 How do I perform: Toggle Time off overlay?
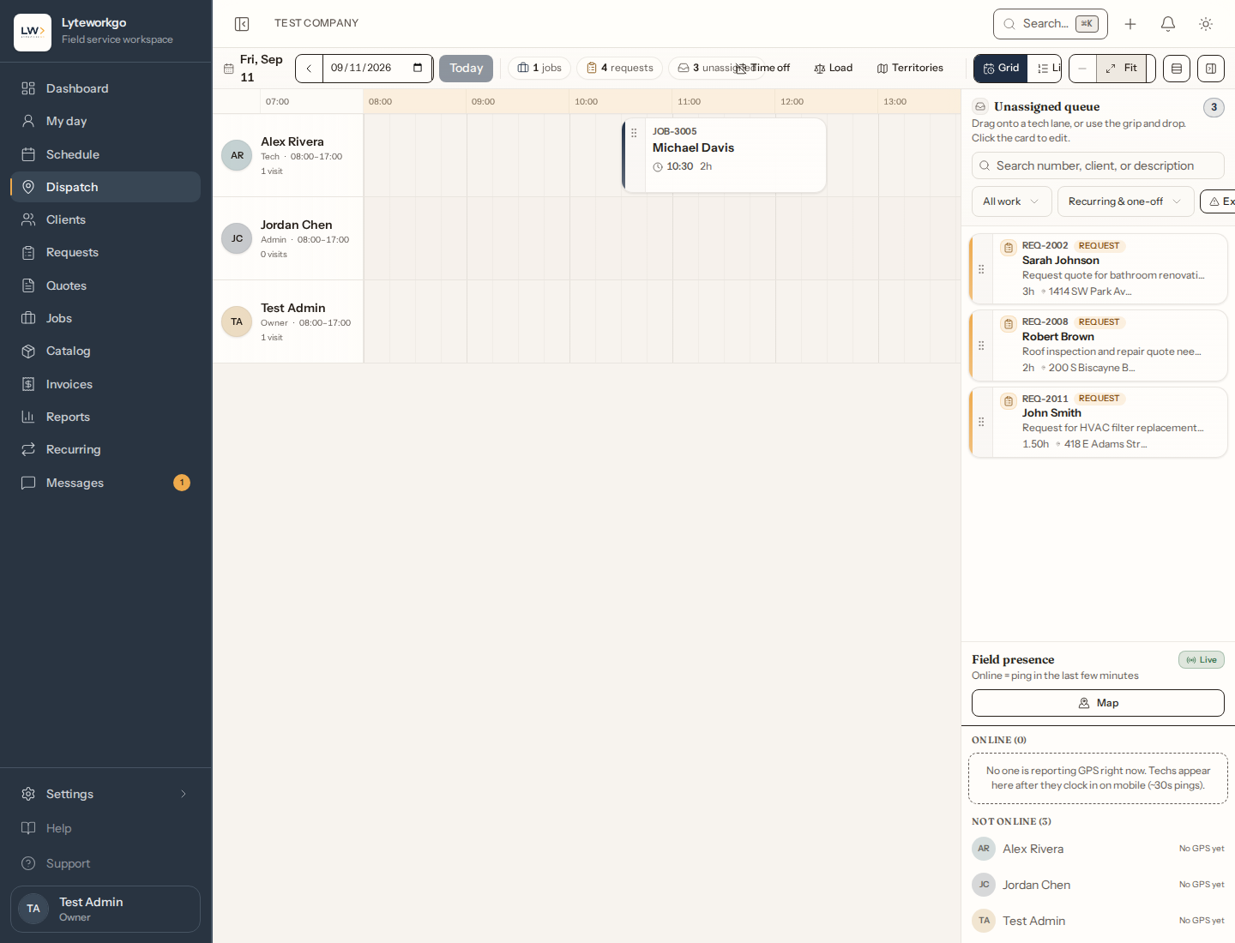click(x=762, y=69)
